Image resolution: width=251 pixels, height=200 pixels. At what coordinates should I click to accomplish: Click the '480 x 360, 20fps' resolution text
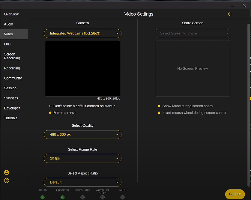click(x=109, y=99)
